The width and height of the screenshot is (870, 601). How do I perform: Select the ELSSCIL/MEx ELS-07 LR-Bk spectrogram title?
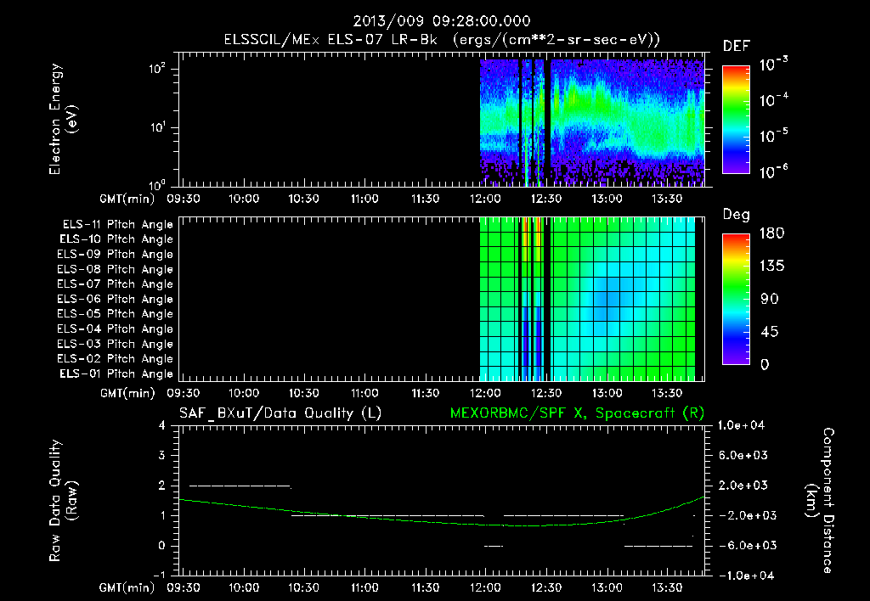coord(442,40)
